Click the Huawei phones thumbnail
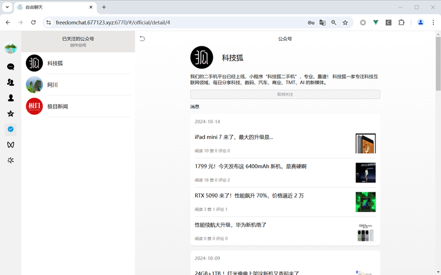 click(365, 232)
